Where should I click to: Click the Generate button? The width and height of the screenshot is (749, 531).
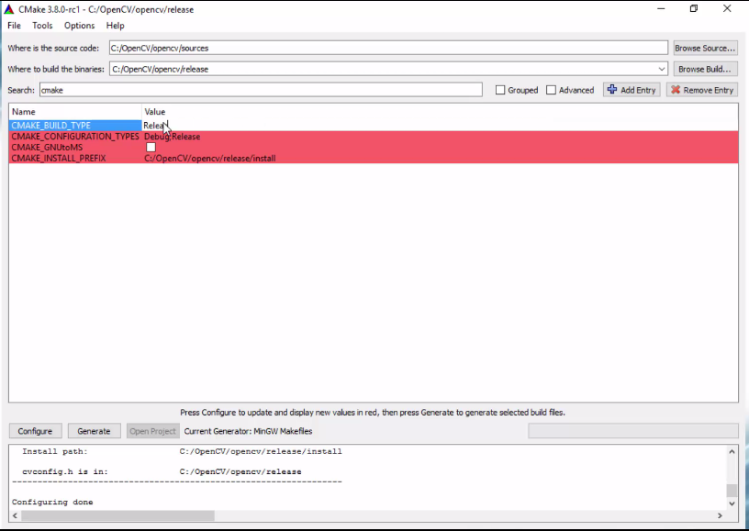[x=94, y=431]
